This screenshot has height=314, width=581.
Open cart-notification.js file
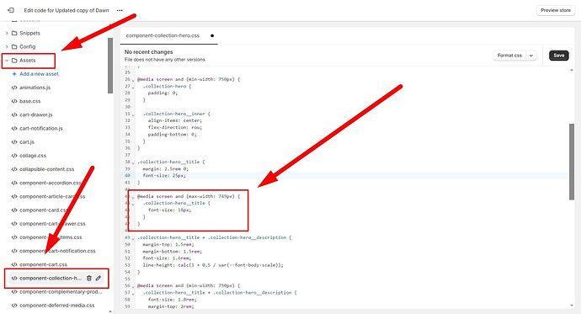(41, 129)
